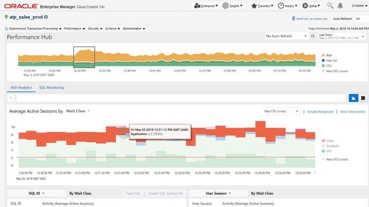
Task: Click the Wait legend color swatch
Action: (x=323, y=55)
